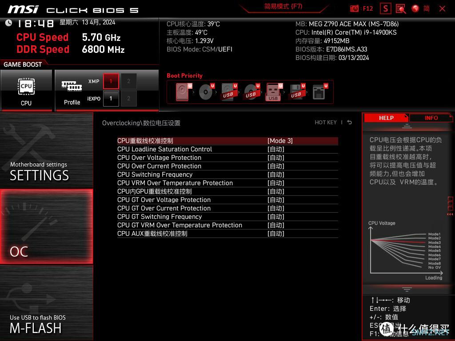Enable XMP profile 1

pyautogui.click(x=111, y=82)
